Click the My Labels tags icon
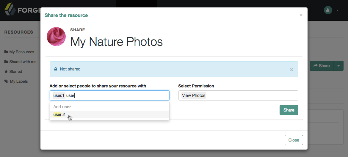This screenshot has width=348, height=157. [x=6, y=81]
